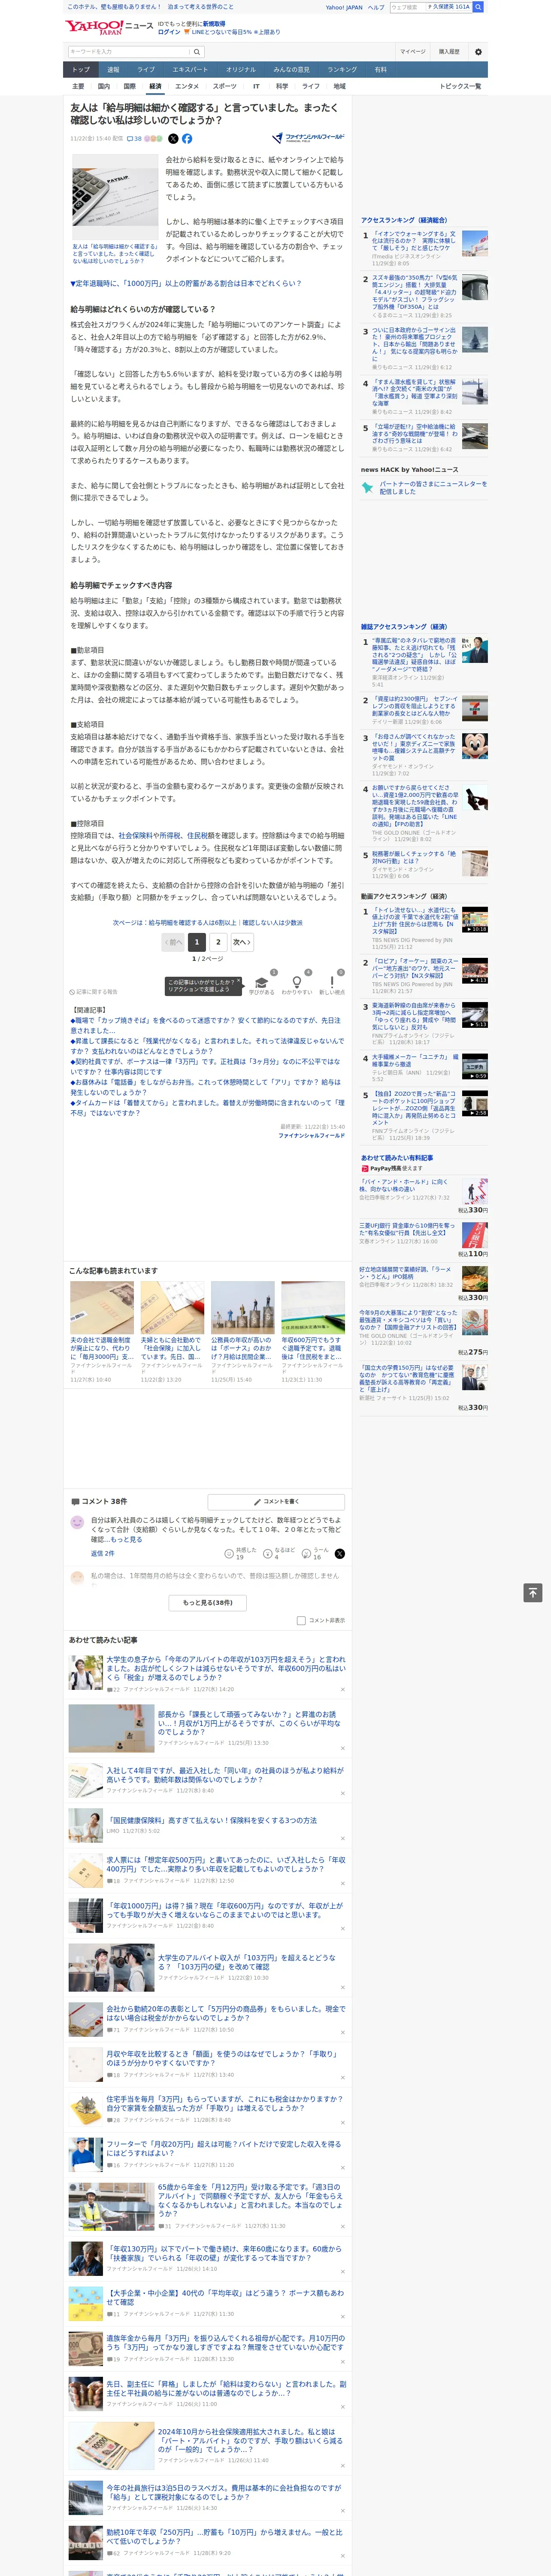Click the 社会保険料や所得税 inline link

point(149,836)
